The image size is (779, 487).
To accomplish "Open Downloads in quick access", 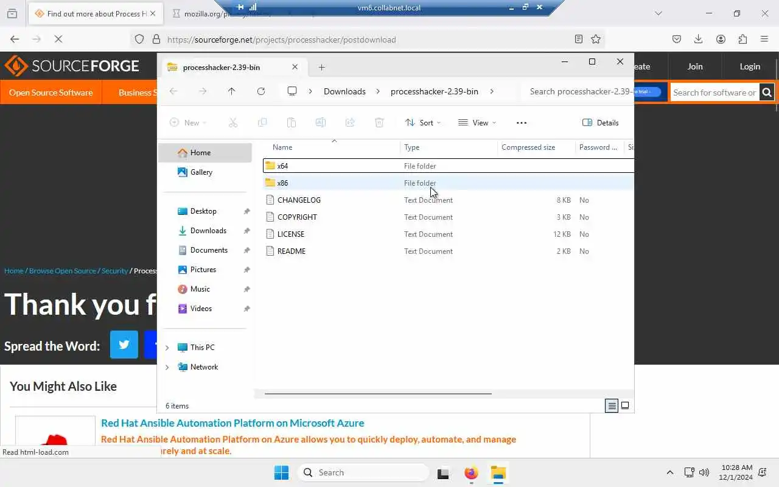I will (x=205, y=231).
